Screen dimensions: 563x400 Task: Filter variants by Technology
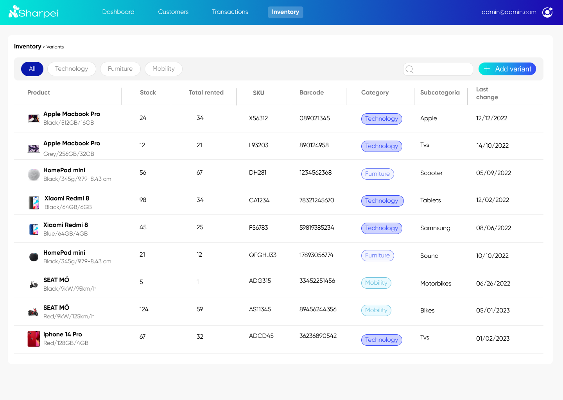tap(72, 69)
